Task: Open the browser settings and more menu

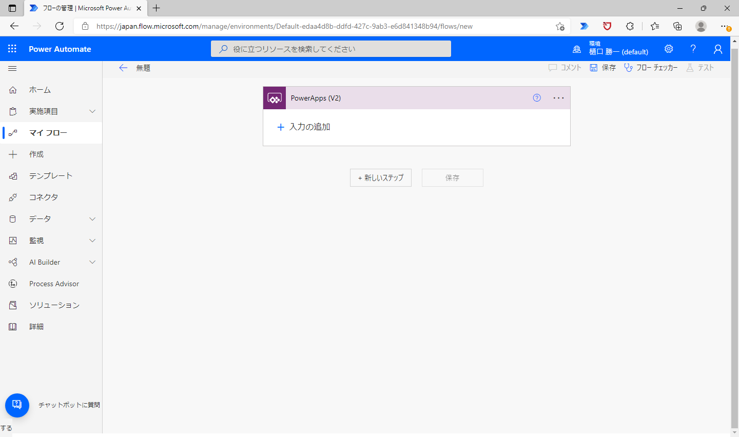Action: 725,26
